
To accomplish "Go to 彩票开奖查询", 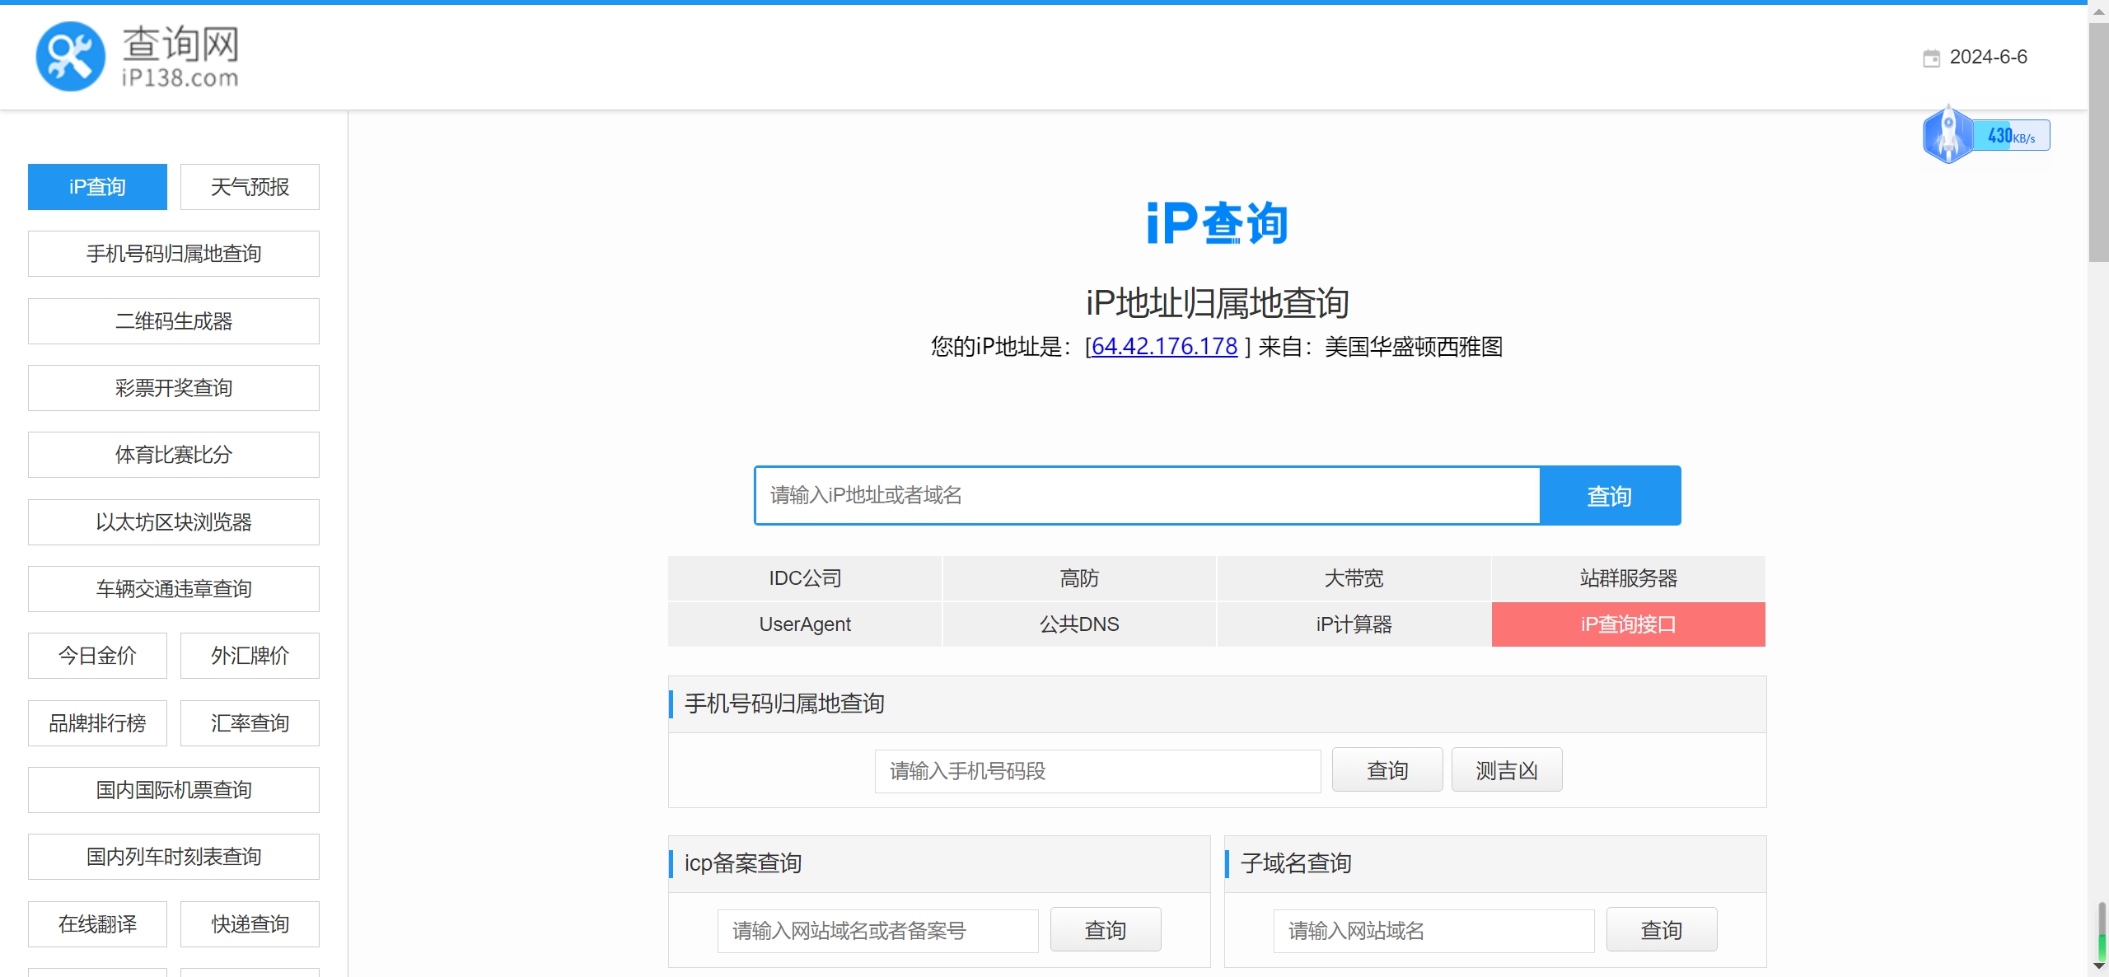I will click(174, 388).
